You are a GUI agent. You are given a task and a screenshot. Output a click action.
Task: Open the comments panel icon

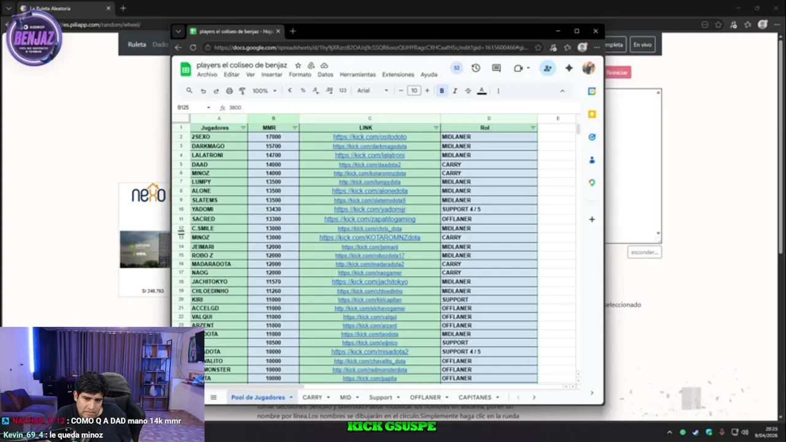click(496, 68)
